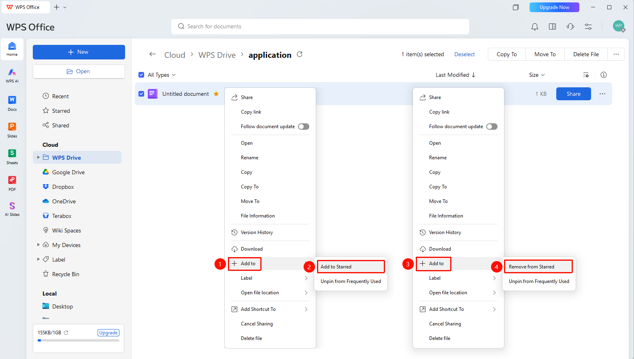This screenshot has width=634, height=359.
Task: Click the Deselect link
Action: coord(464,54)
